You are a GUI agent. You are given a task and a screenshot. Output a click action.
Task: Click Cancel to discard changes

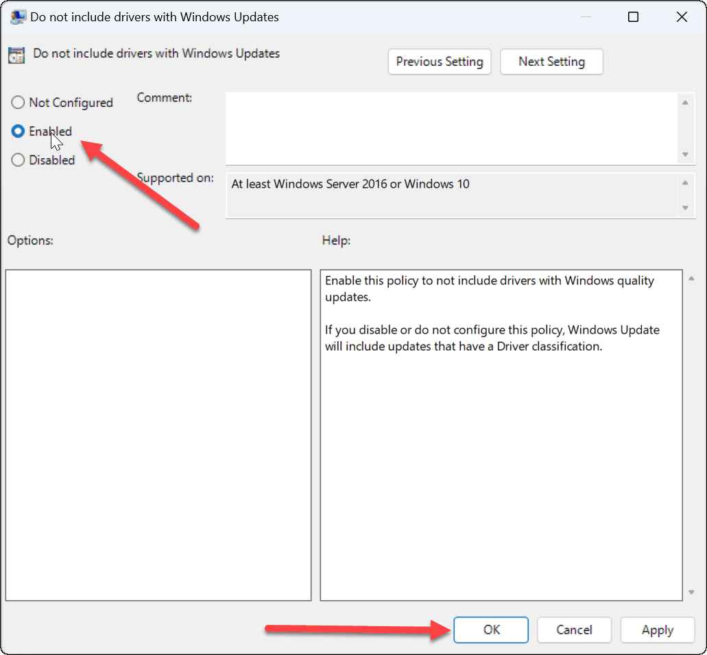click(x=574, y=630)
